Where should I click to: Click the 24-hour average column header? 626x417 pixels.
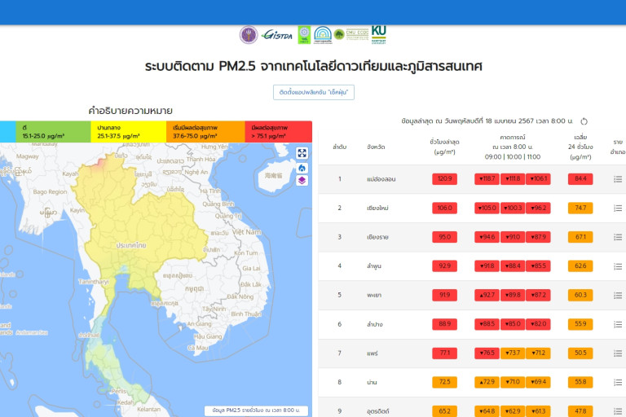(x=580, y=146)
